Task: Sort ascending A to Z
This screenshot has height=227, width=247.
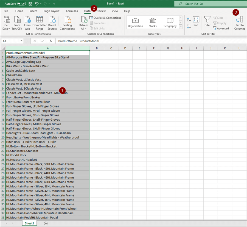Action: (x=189, y=20)
